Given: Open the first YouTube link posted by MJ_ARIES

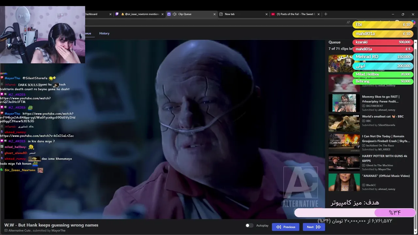Looking at the screenshot, I should [x=25, y=100].
